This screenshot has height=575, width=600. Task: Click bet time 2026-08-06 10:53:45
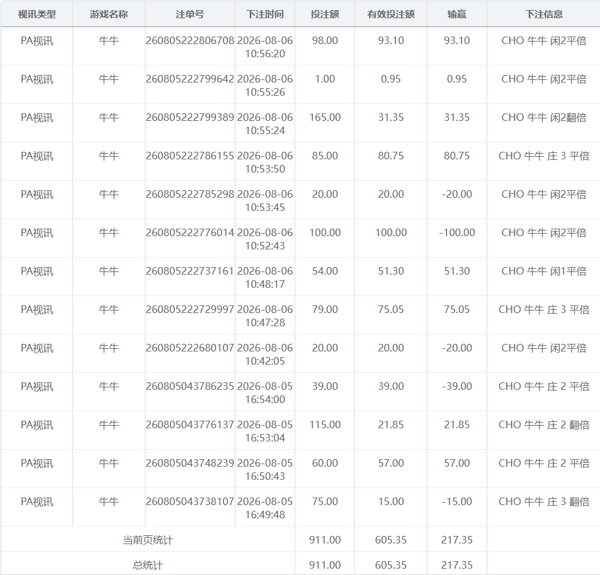(265, 201)
